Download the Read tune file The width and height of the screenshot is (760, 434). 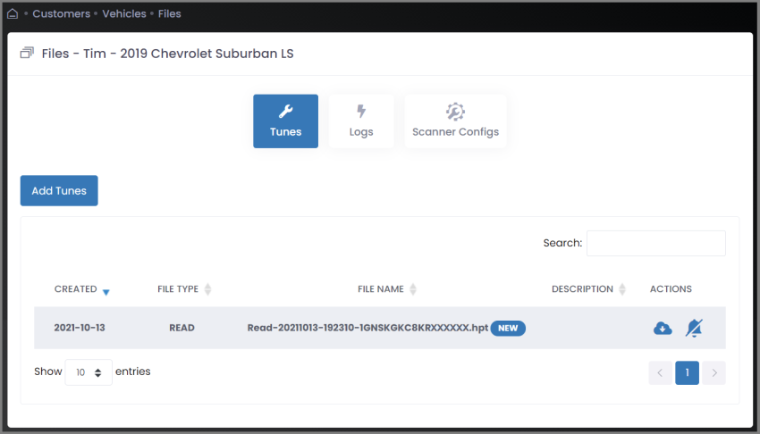point(663,328)
